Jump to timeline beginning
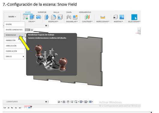Viewport: 159px width, 113px height. 4,108
